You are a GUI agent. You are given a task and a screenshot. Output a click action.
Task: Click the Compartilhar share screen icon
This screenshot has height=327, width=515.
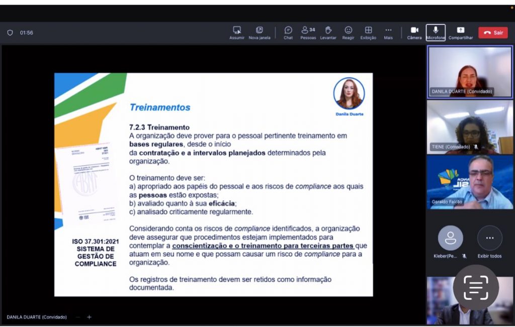coord(461,30)
